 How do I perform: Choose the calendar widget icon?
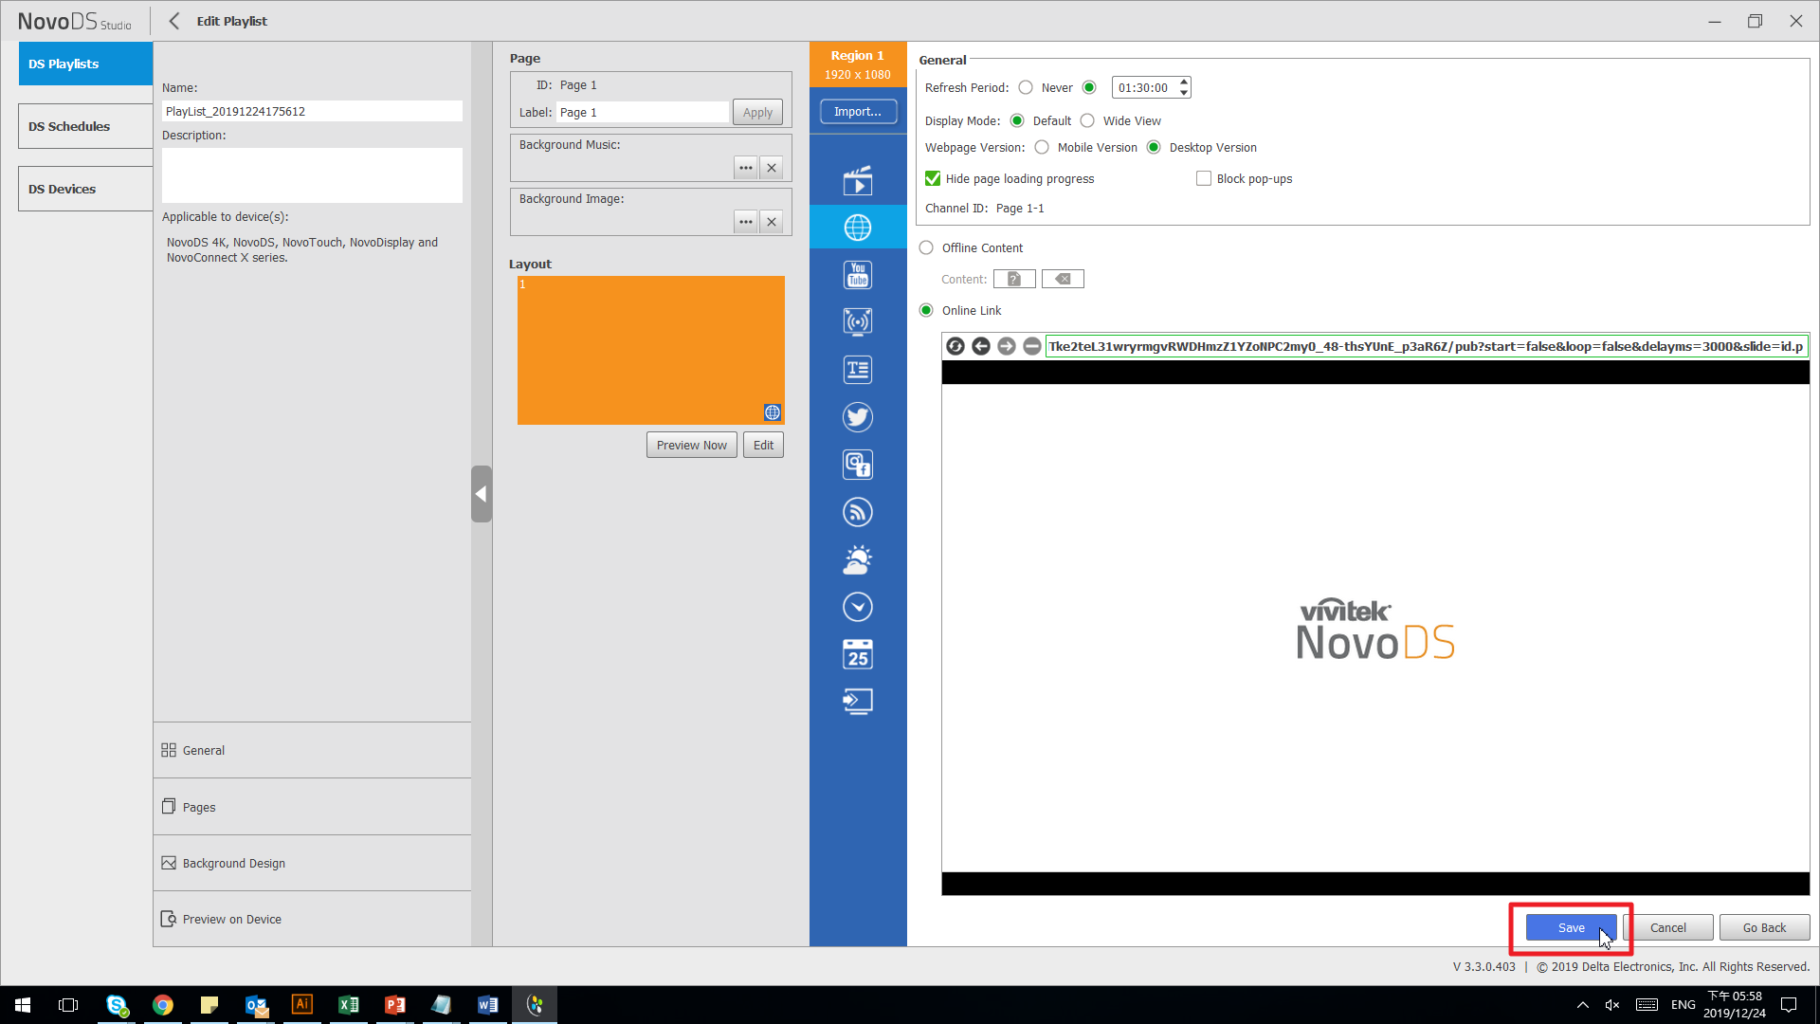858,654
